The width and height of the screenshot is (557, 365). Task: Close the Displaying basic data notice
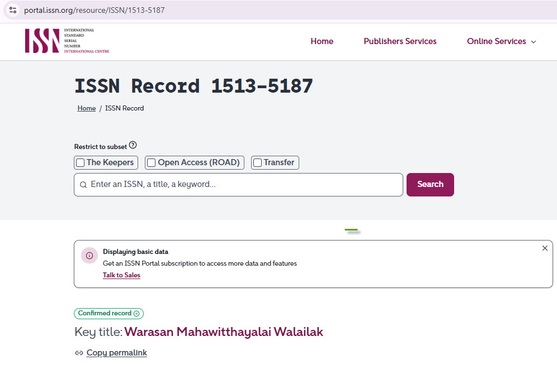pyautogui.click(x=545, y=248)
